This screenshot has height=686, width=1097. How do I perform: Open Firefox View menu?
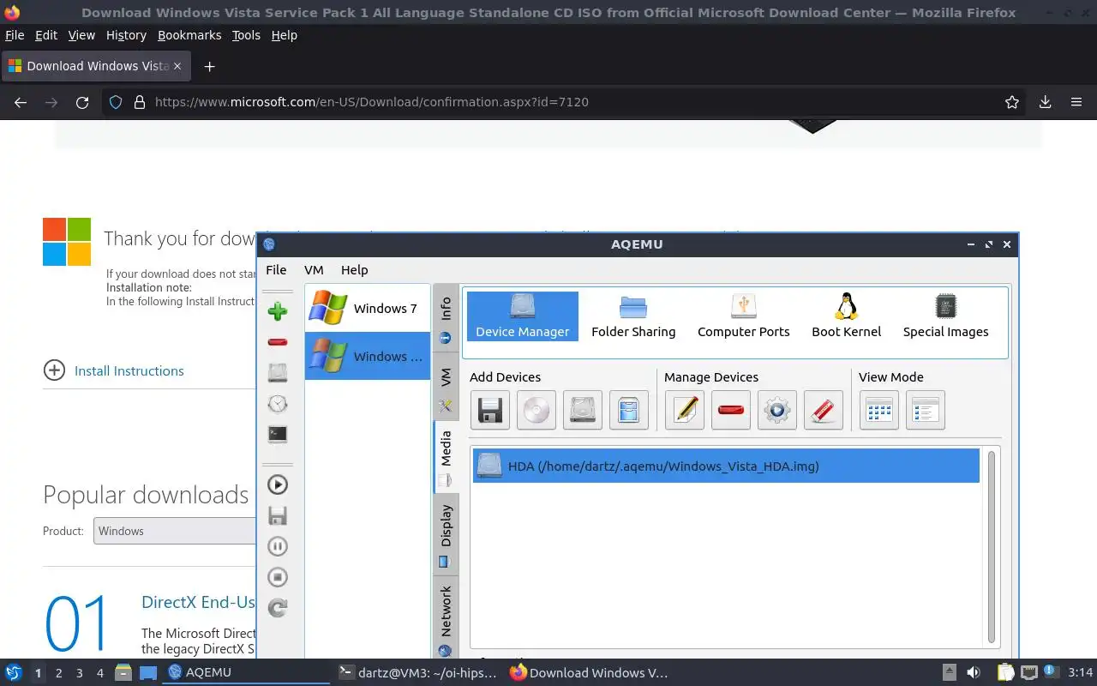click(81, 35)
